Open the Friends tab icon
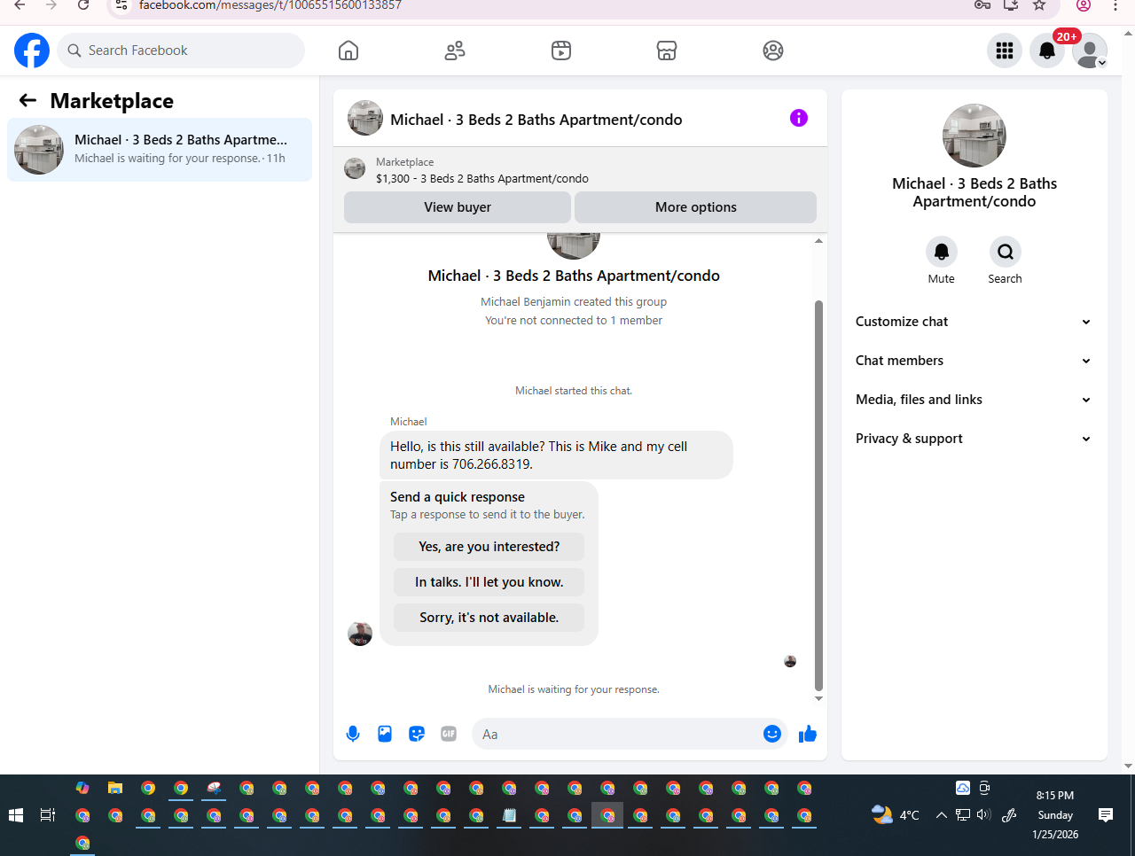 click(x=455, y=51)
